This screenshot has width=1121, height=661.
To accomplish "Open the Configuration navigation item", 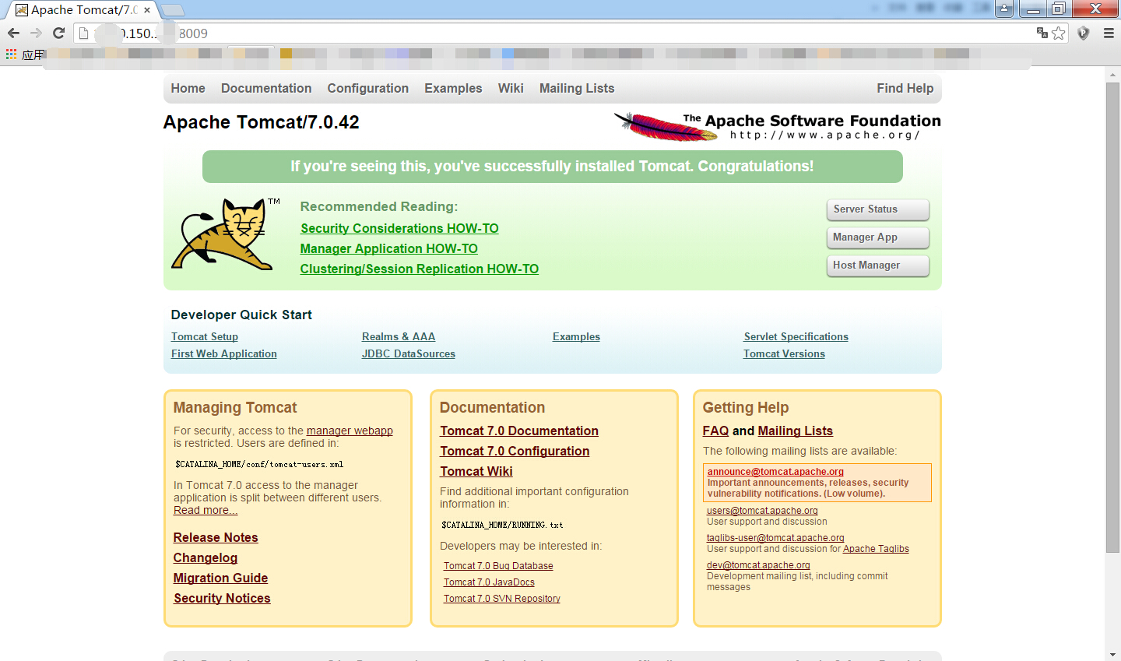I will point(368,89).
